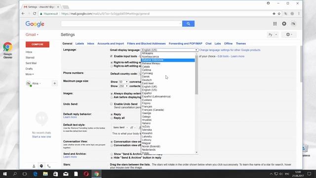Choose Bahasa Indonesia from language list
The width and height of the screenshot is (316, 178).
coord(168,60)
